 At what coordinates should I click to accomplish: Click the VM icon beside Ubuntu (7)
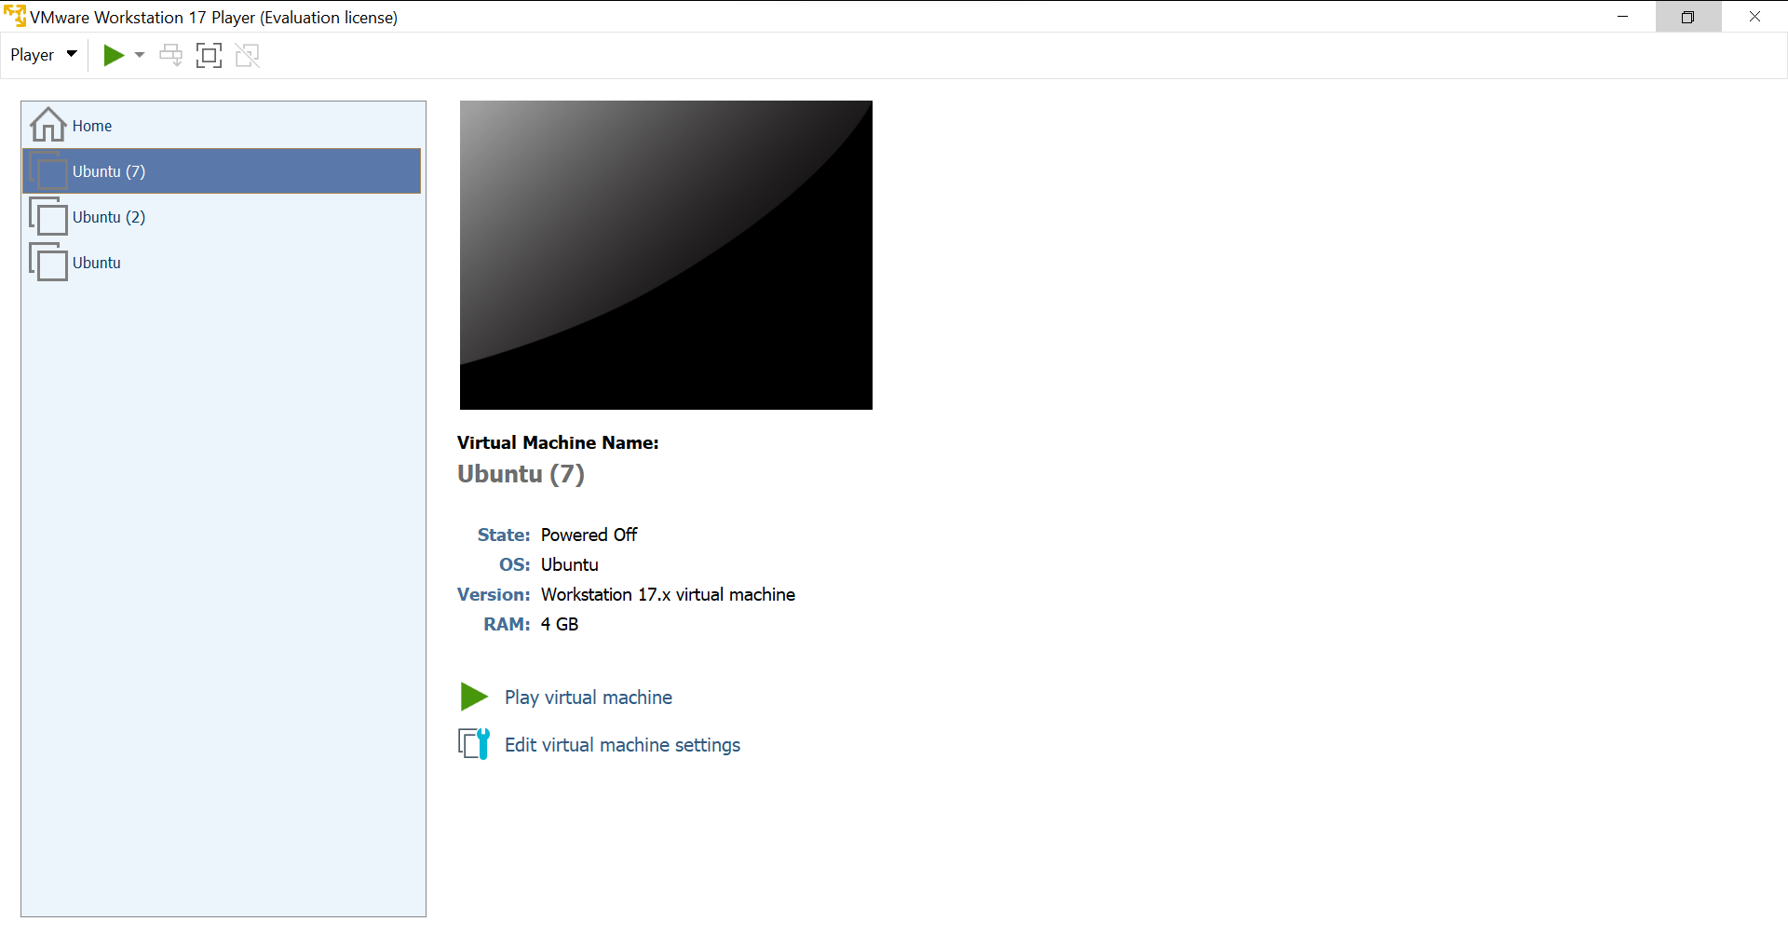point(48,170)
